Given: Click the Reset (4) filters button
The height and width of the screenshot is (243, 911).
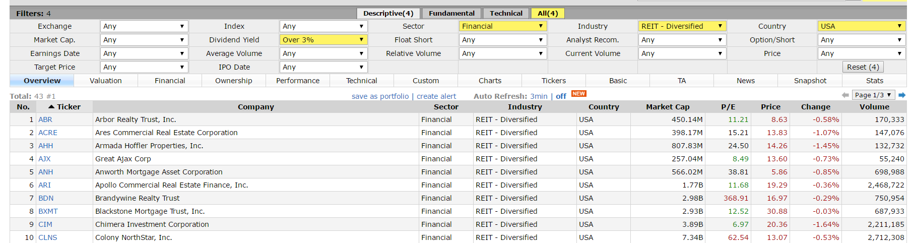Looking at the screenshot, I should click(x=863, y=67).
